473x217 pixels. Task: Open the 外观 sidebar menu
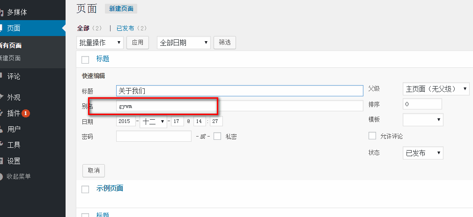click(14, 97)
